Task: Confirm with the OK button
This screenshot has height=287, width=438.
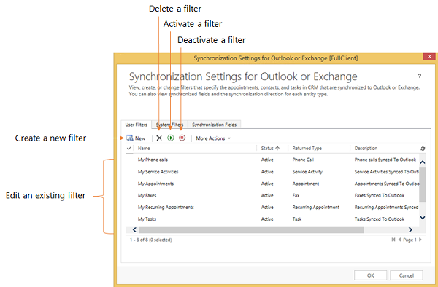Action: click(370, 275)
